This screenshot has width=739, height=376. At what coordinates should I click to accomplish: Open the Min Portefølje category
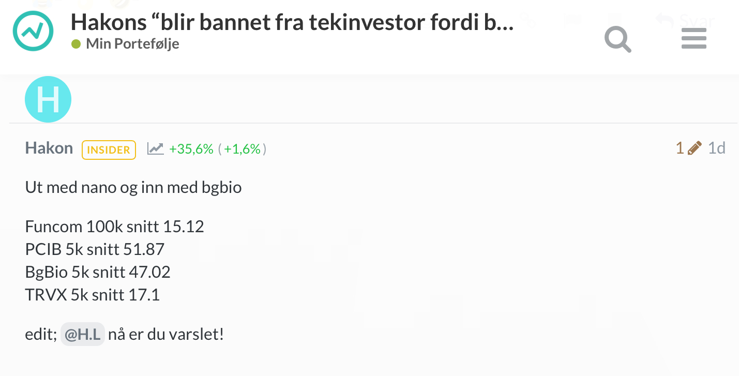(132, 44)
